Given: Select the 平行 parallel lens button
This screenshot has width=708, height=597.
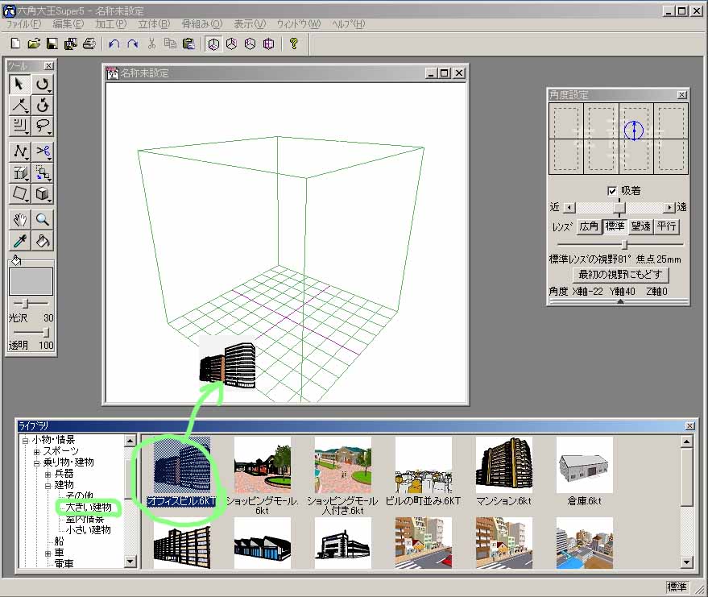Looking at the screenshot, I should [666, 226].
